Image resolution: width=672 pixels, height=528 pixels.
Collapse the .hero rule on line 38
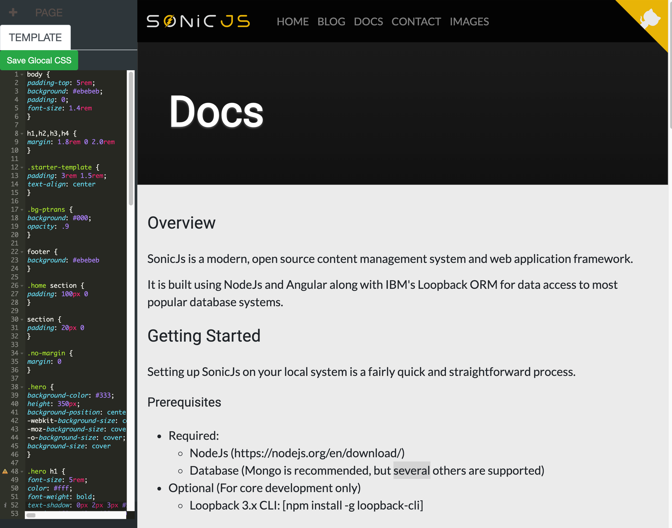pos(22,387)
